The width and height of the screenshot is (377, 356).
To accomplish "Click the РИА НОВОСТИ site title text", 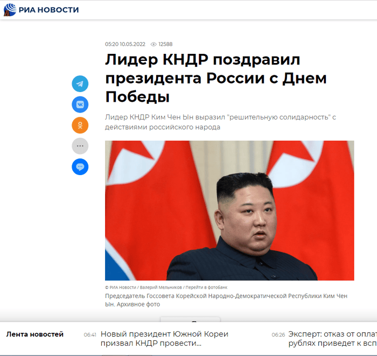I will 49,10.
